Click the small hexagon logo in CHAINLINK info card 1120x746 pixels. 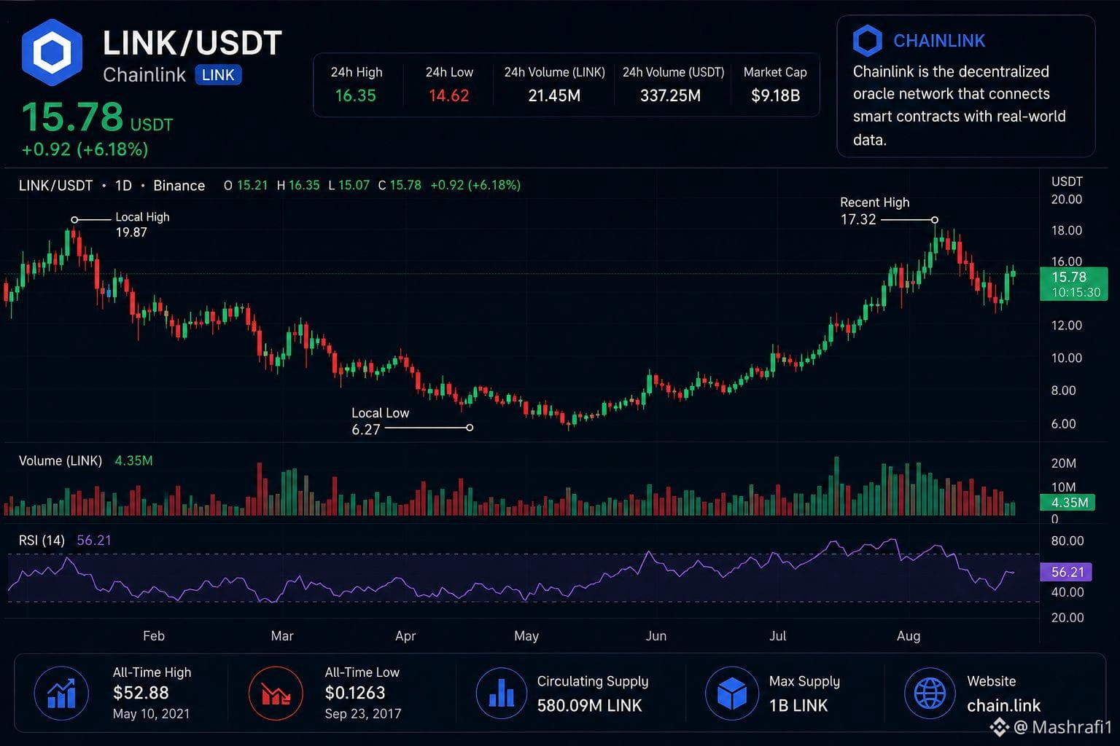tap(868, 41)
